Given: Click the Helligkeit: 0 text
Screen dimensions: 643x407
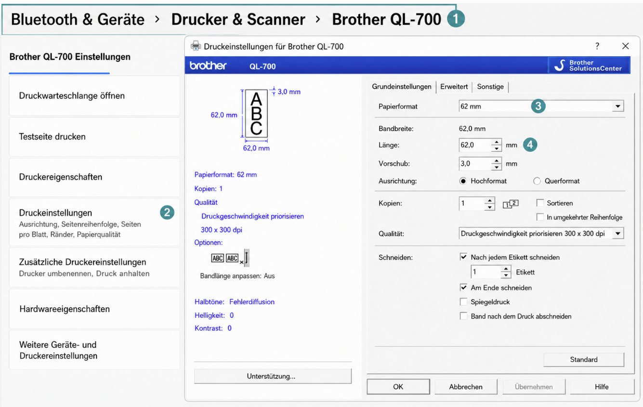Looking at the screenshot, I should (214, 315).
